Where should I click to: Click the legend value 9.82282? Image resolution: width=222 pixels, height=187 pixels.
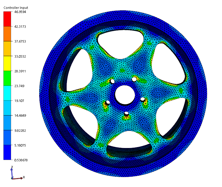pos(20,130)
